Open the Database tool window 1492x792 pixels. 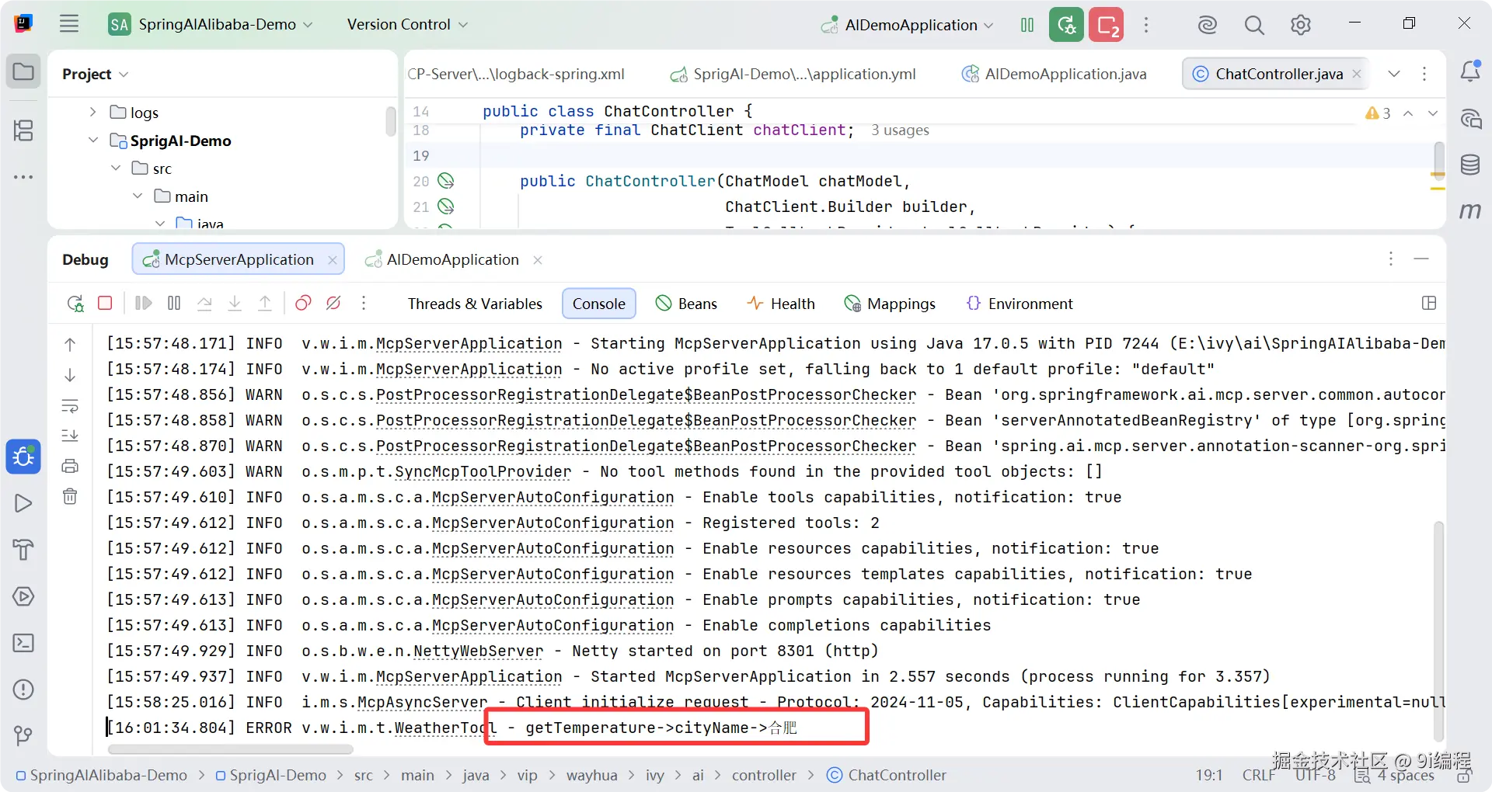[1469, 165]
